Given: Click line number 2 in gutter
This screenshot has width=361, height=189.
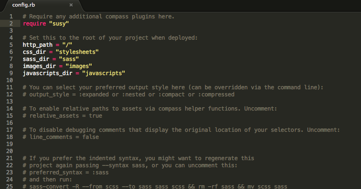Looking at the screenshot, I should (x=11, y=24).
